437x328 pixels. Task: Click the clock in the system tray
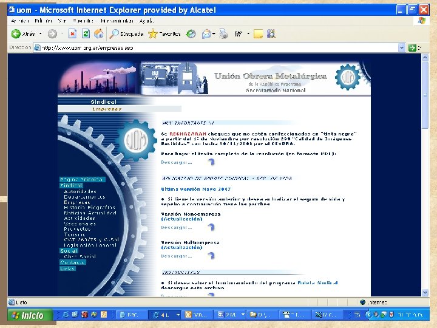tap(410, 315)
